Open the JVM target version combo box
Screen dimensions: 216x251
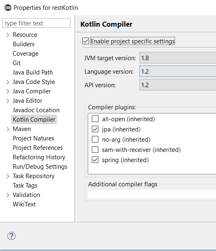178,58
